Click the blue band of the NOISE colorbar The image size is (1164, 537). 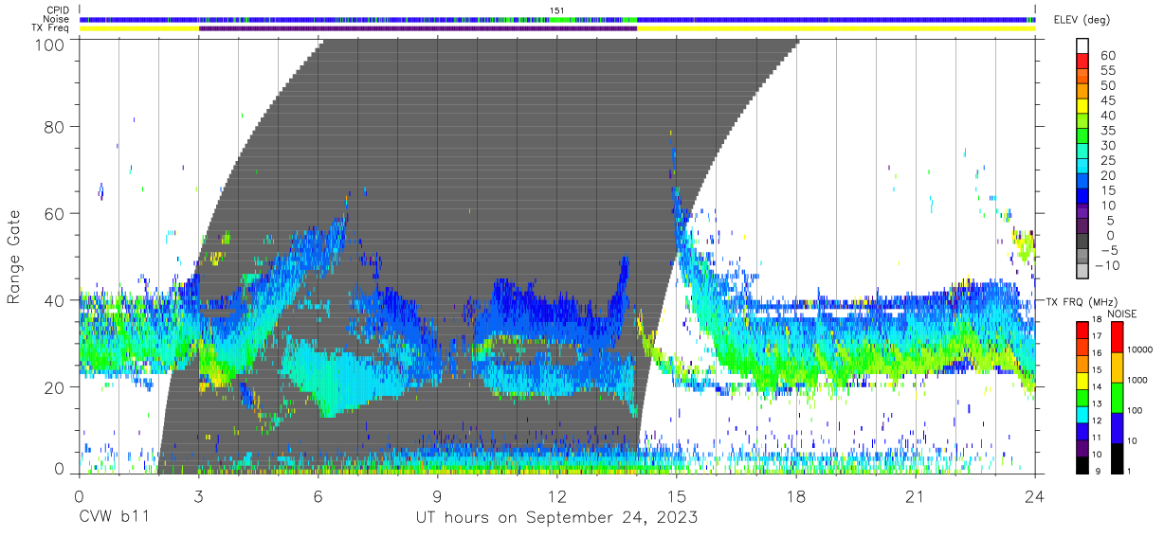(x=1117, y=428)
